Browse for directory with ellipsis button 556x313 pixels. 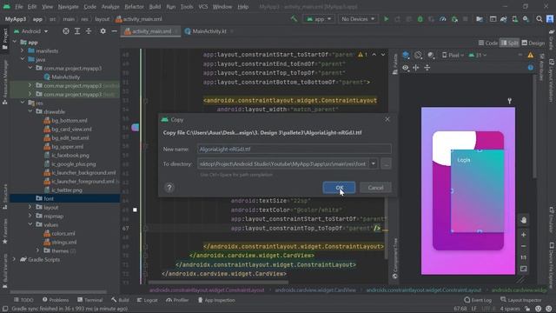(x=386, y=163)
